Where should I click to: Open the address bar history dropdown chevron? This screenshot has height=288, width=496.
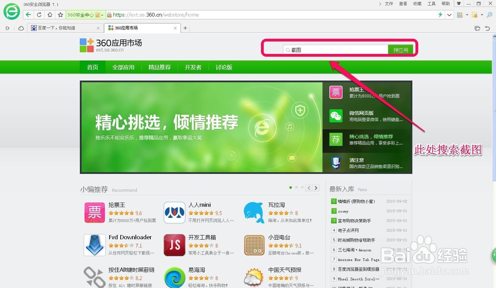click(449, 15)
